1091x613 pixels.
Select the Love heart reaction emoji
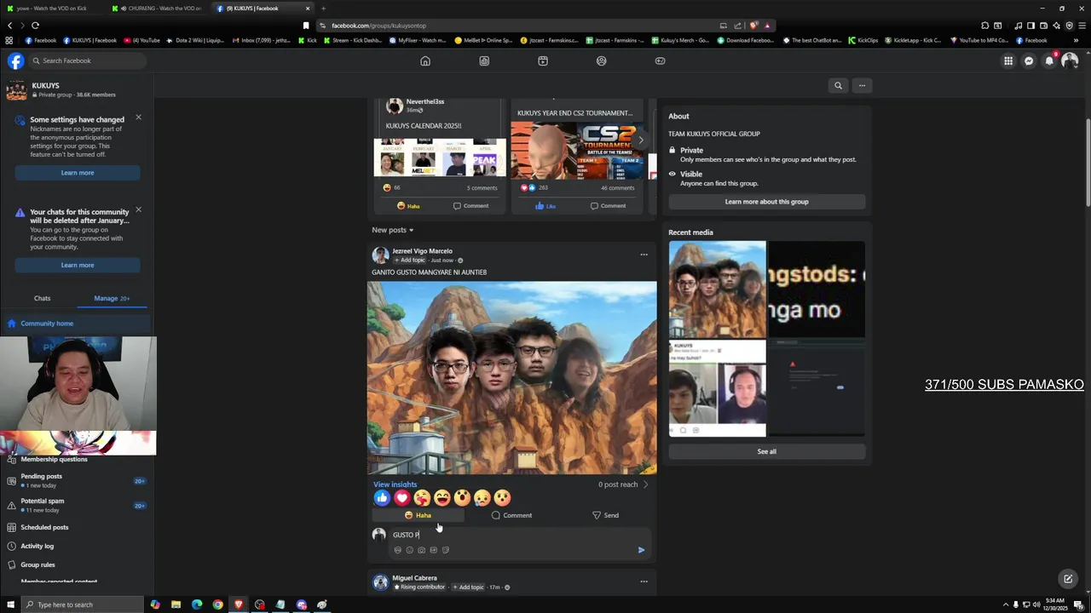tap(401, 498)
